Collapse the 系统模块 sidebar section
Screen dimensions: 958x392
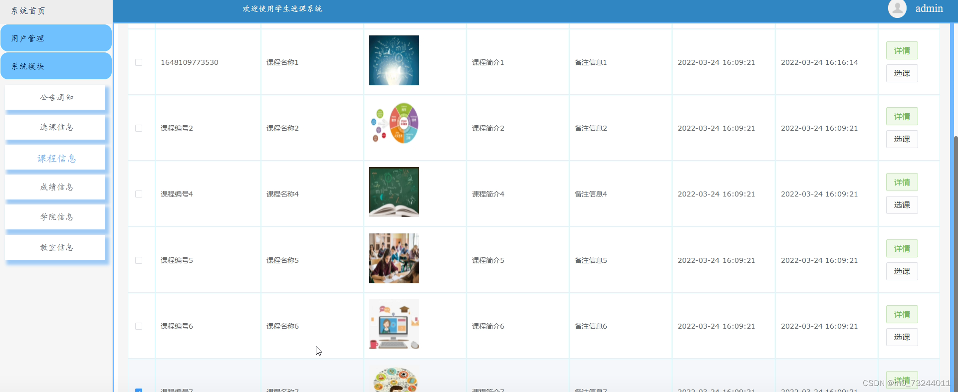pyautogui.click(x=56, y=66)
